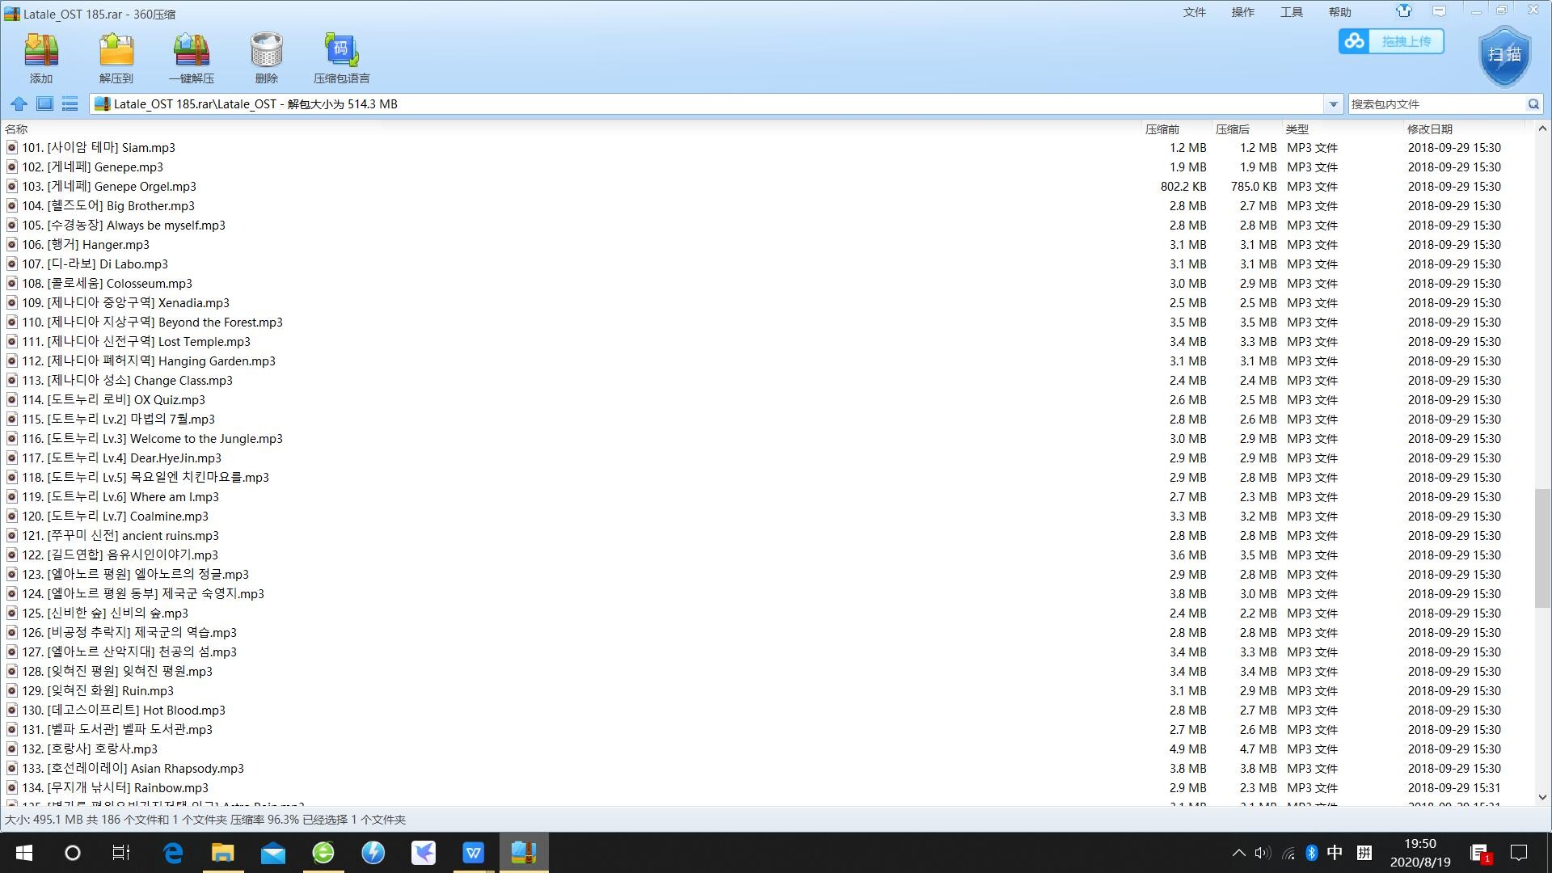This screenshot has height=873, width=1552.
Task: Expand the archive path dropdown arrow
Action: pos(1333,103)
